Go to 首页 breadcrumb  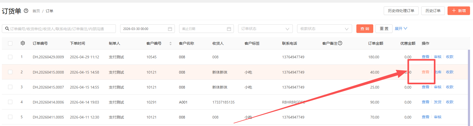pyautogui.click(x=36, y=11)
